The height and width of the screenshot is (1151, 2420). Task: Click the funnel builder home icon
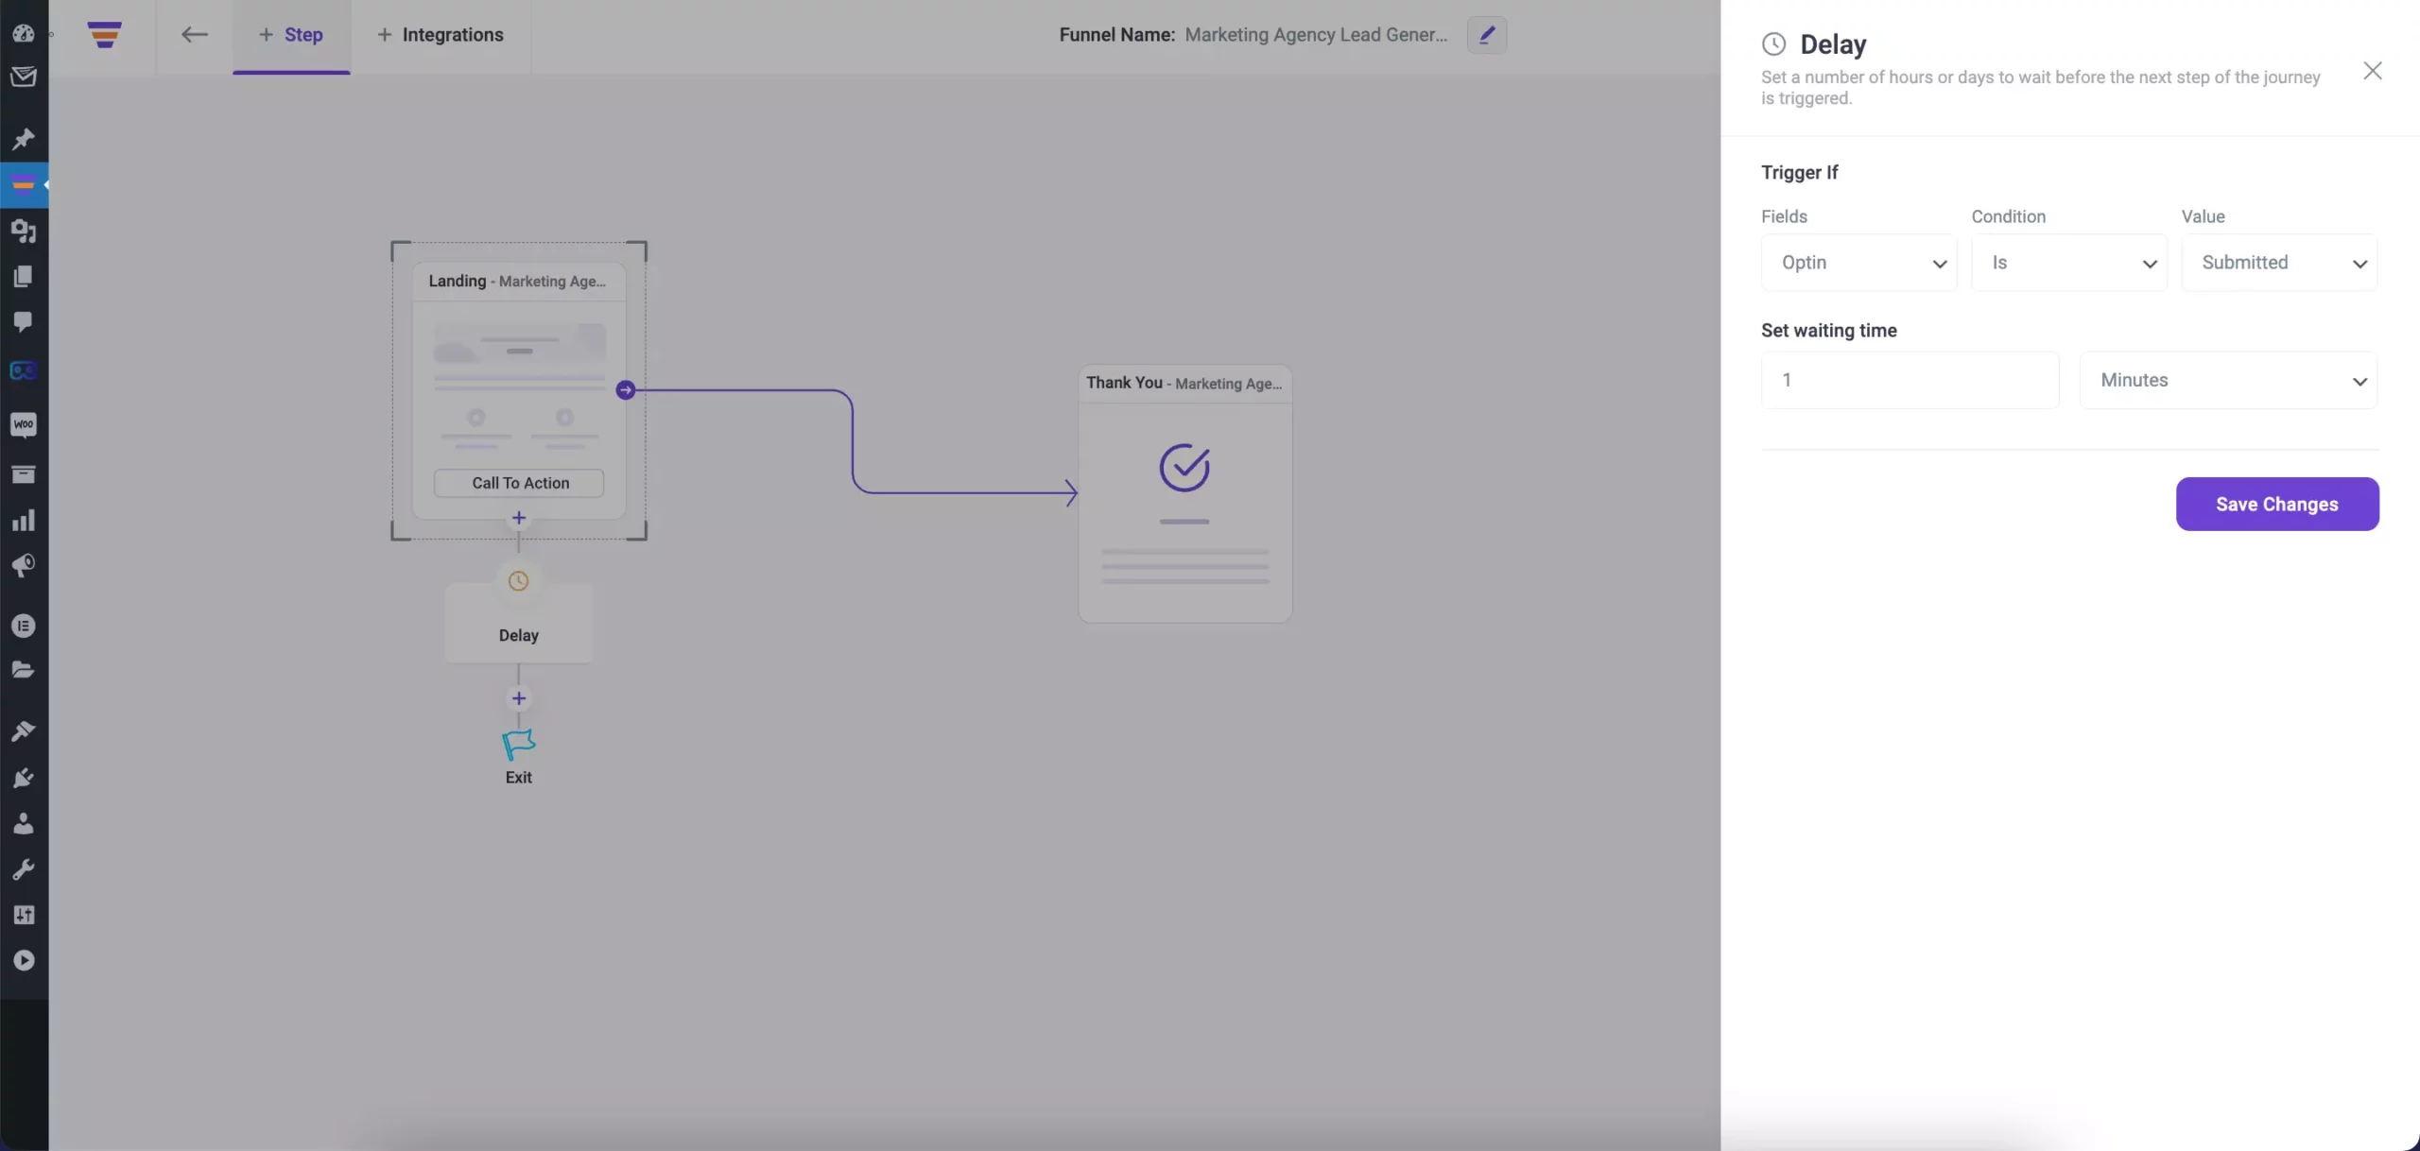pos(102,34)
